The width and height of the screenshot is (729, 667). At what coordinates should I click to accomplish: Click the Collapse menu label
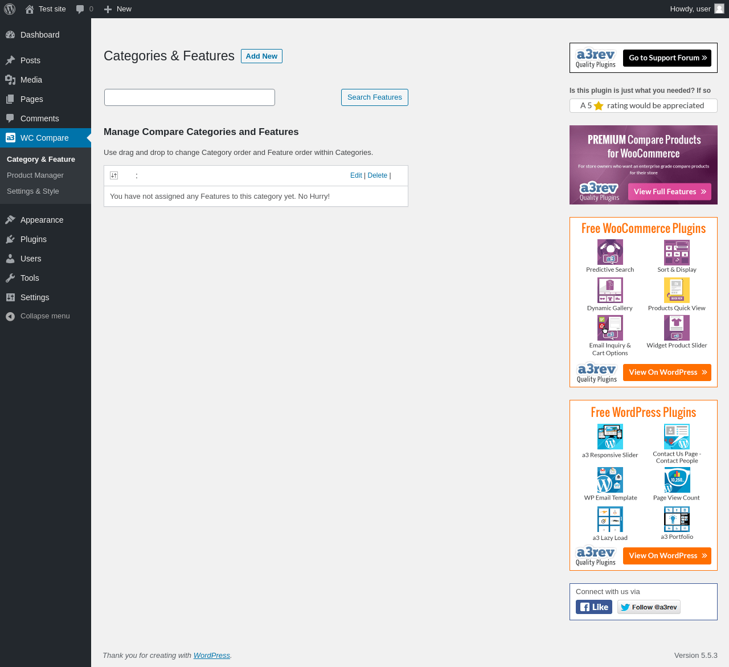[x=45, y=316]
